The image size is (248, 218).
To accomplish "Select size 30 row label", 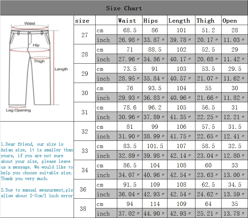I will 84,93.
